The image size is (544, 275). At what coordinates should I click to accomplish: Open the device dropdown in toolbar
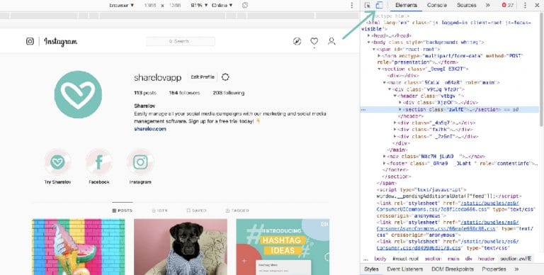click(x=121, y=5)
